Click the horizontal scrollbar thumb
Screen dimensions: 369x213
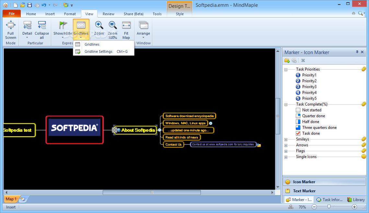click(152, 192)
